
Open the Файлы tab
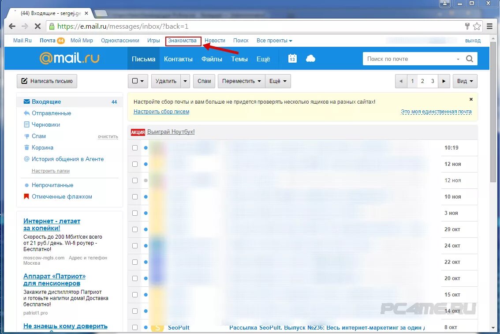pyautogui.click(x=212, y=59)
